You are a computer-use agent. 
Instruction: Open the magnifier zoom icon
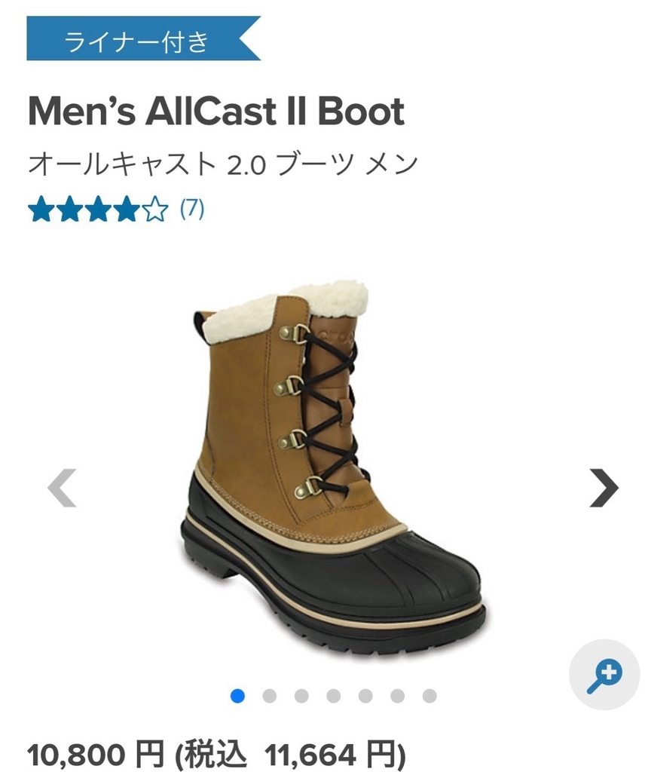click(604, 674)
